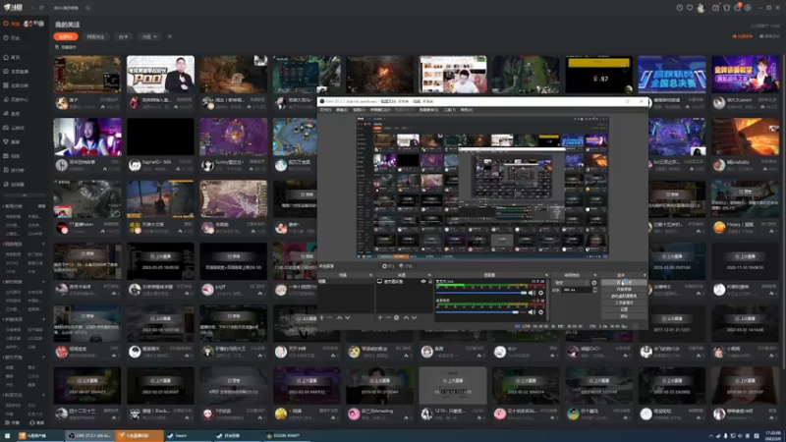Select the second filter pill under 我的关注
Image resolution: width=786 pixels, height=442 pixels.
tap(95, 36)
